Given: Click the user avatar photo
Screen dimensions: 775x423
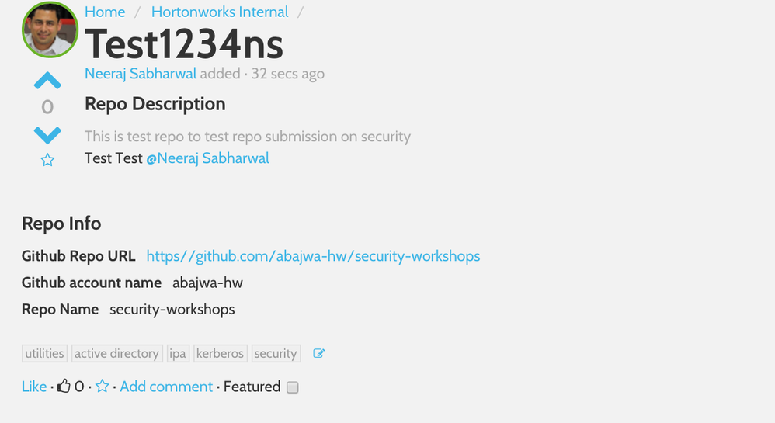Looking at the screenshot, I should (x=50, y=29).
